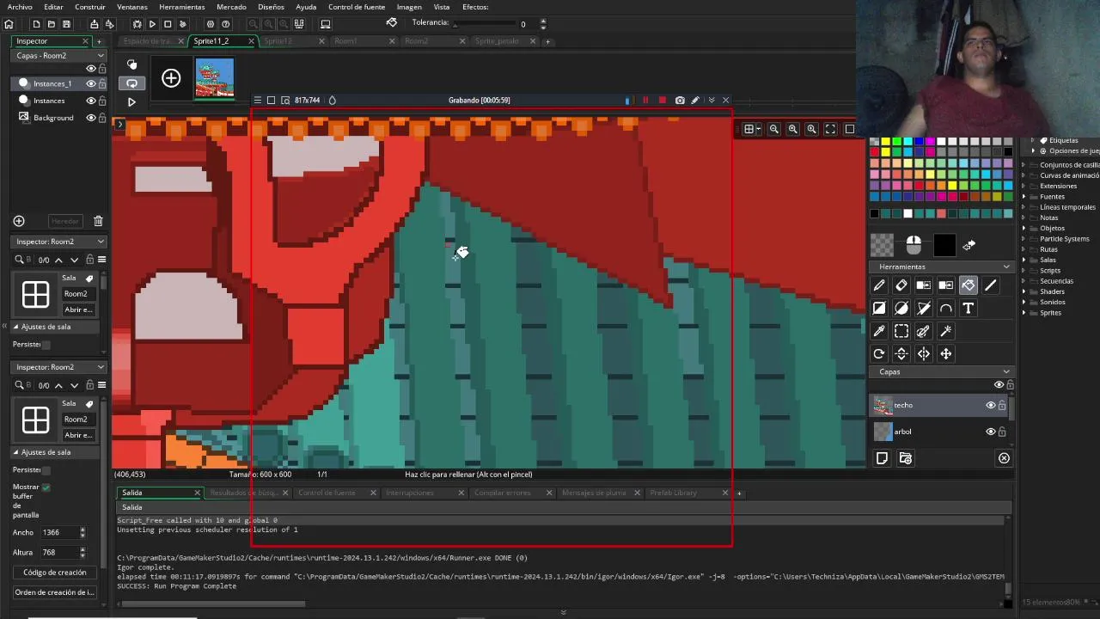Toggle visibility of Instances_1 layer
This screenshot has height=619, width=1100.
[x=90, y=83]
